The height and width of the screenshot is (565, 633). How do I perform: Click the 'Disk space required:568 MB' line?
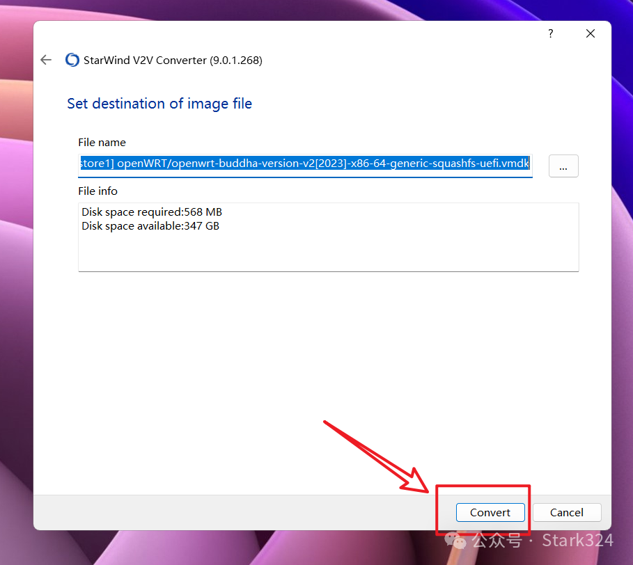152,212
